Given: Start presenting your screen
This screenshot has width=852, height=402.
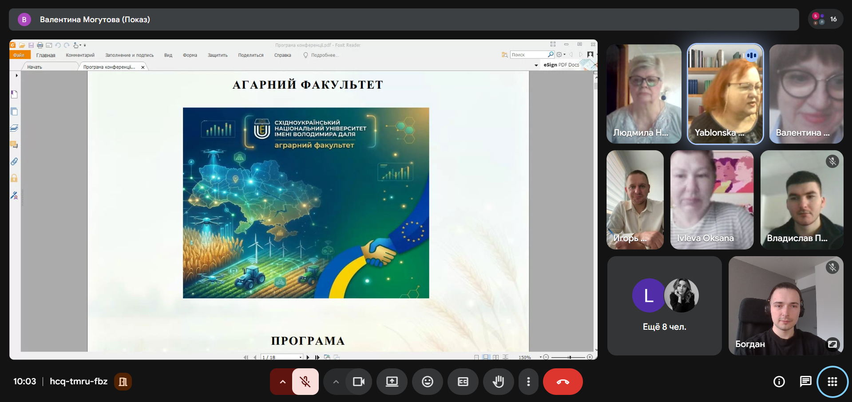Looking at the screenshot, I should pyautogui.click(x=392, y=382).
